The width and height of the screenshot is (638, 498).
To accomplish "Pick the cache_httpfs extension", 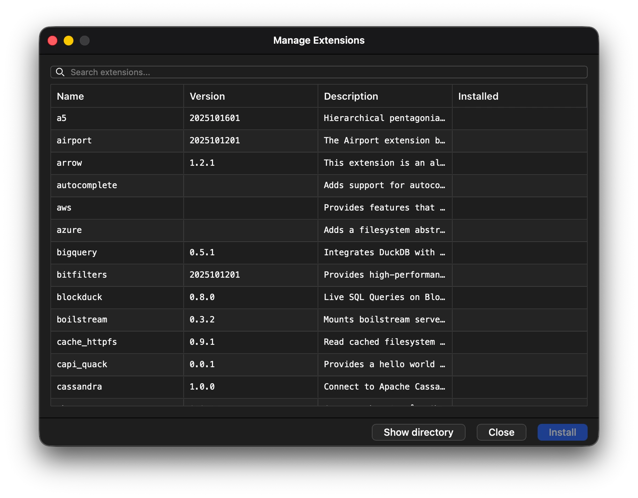I will pyautogui.click(x=87, y=342).
